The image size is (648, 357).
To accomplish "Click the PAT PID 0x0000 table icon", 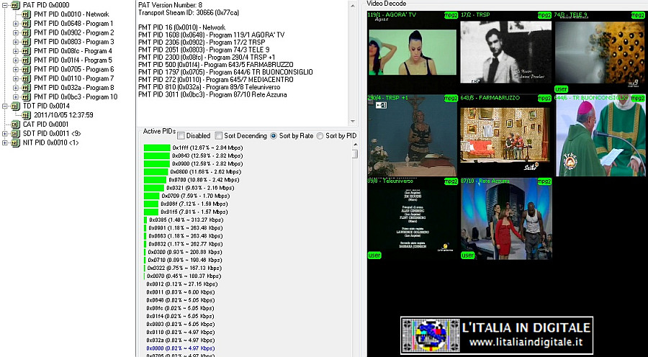I will tap(15, 5).
